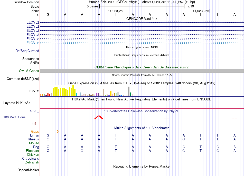Screen dimensions: 244x176
Task: Click the dark green GTEx expression bar
Action: [x=131, y=94]
